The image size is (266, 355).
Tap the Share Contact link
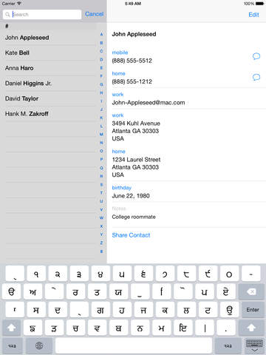[131, 235]
